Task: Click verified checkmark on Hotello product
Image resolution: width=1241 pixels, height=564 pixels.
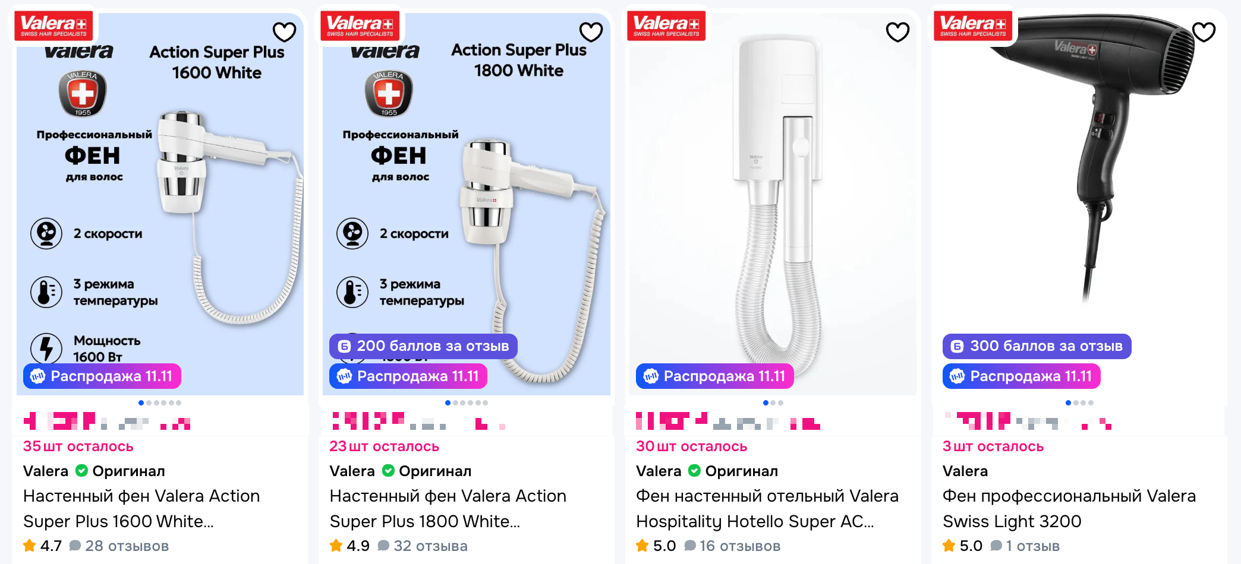Action: click(694, 471)
